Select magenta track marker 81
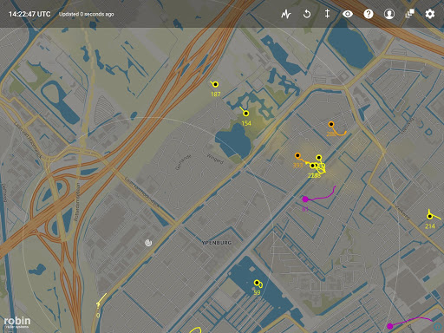Image resolution: width=444 pixels, height=333 pixels. (x=305, y=199)
